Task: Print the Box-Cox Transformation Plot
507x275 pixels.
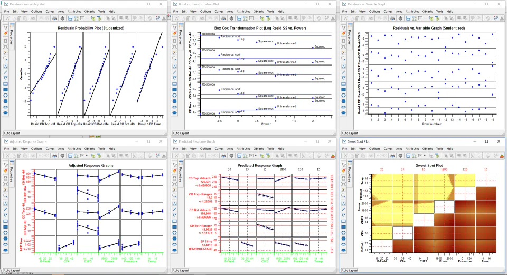Action: [223, 18]
